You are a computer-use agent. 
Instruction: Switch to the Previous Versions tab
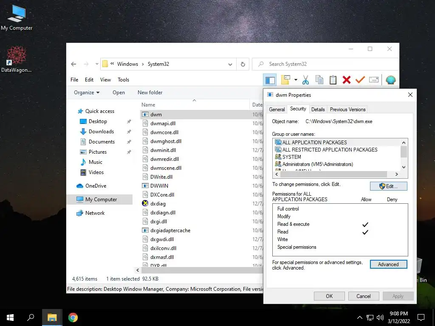coord(347,110)
